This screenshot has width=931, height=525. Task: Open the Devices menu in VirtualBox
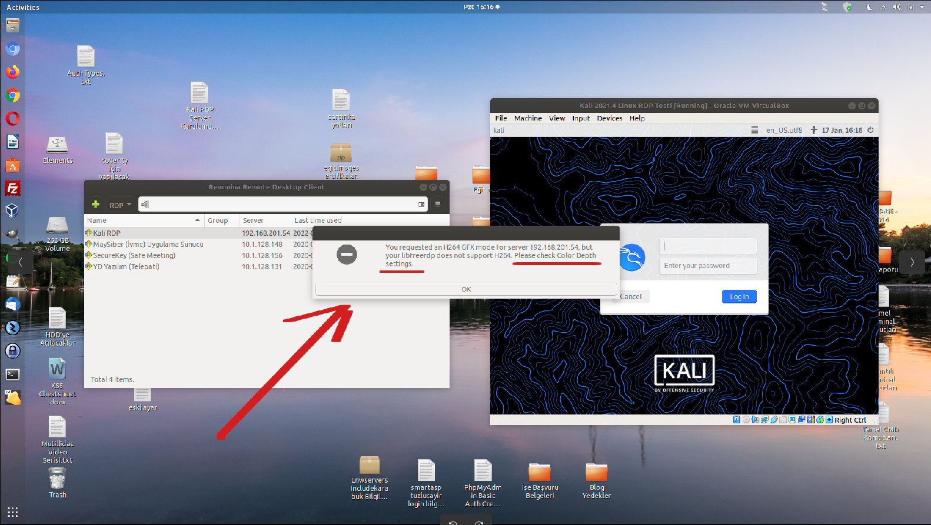(609, 118)
